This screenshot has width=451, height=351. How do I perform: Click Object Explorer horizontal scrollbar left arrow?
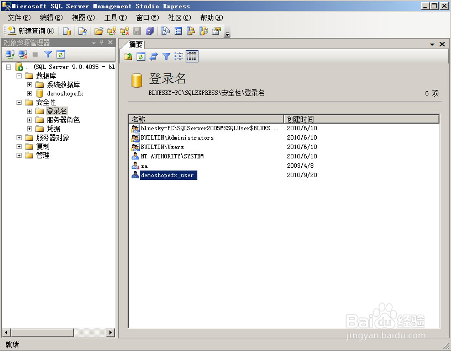pos(6,333)
